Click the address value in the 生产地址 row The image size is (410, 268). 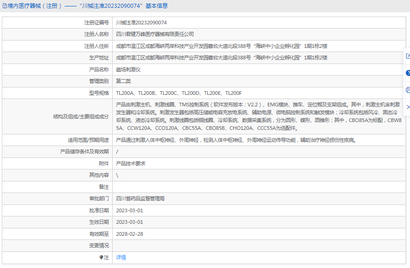222,58
